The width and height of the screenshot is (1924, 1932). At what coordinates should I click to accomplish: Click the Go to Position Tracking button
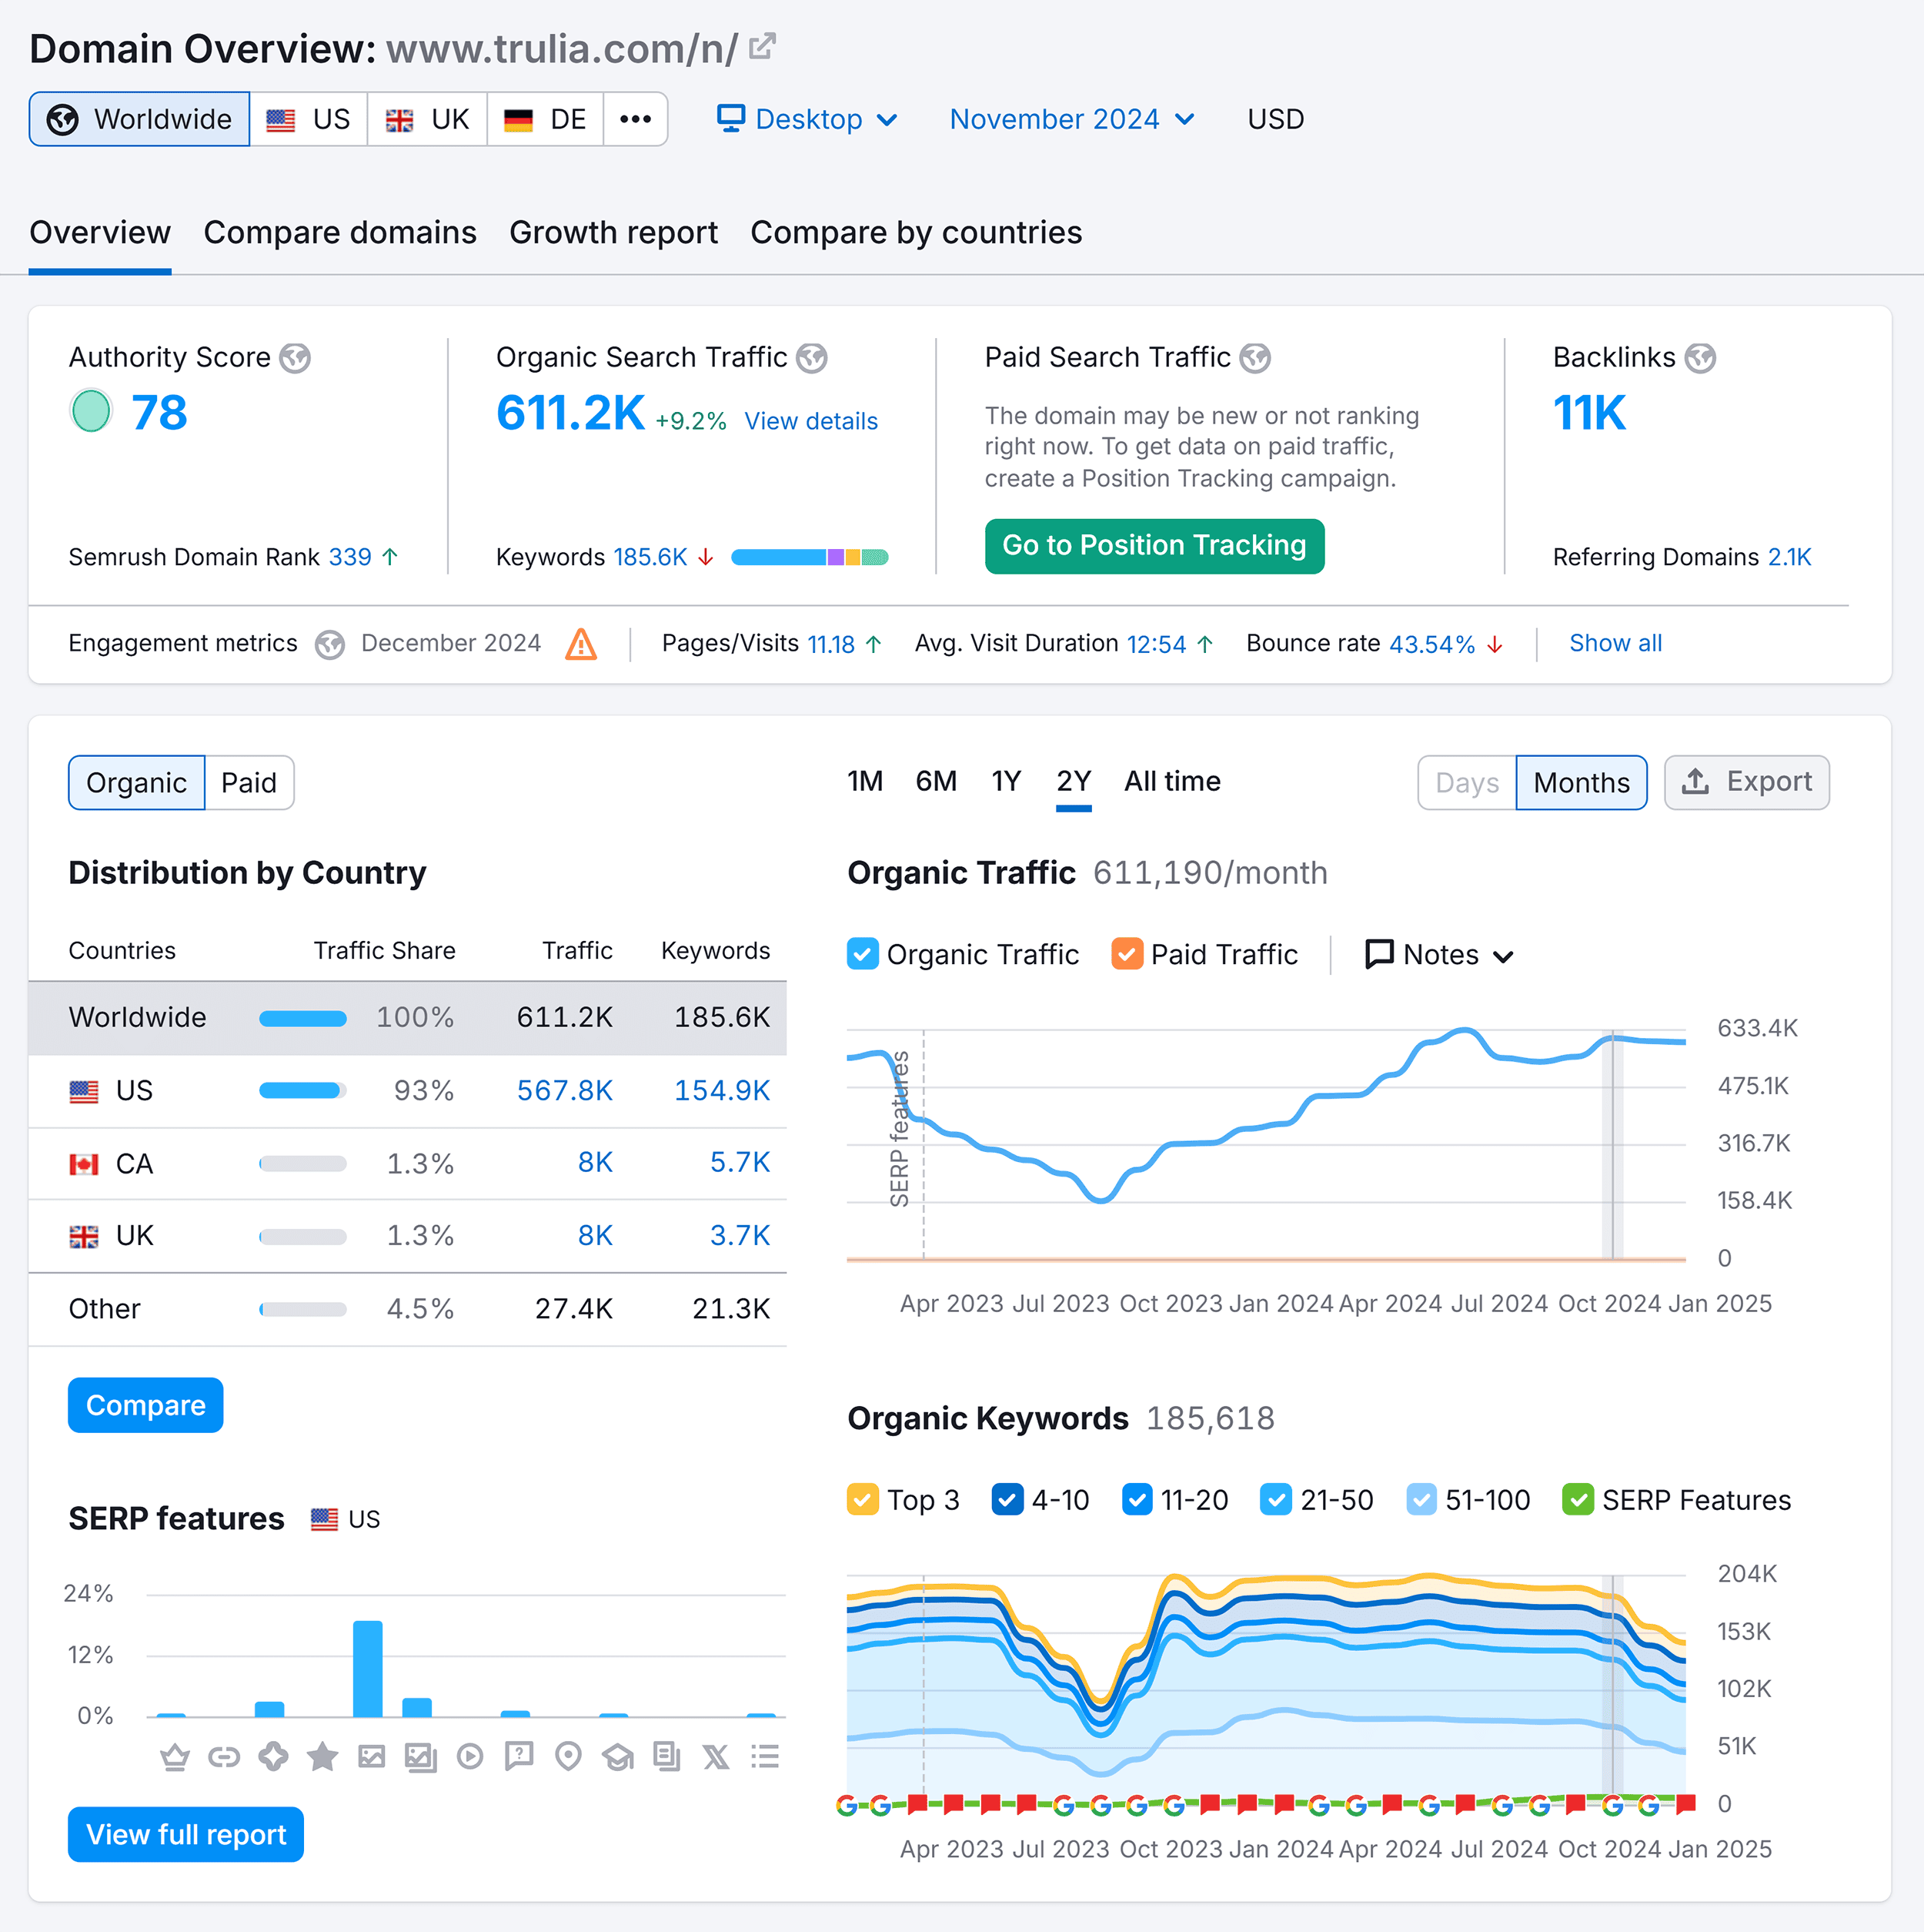1154,546
